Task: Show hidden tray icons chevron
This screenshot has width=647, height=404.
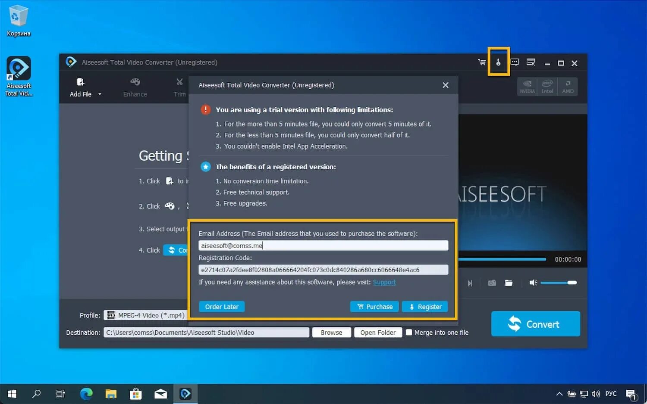Action: click(559, 394)
